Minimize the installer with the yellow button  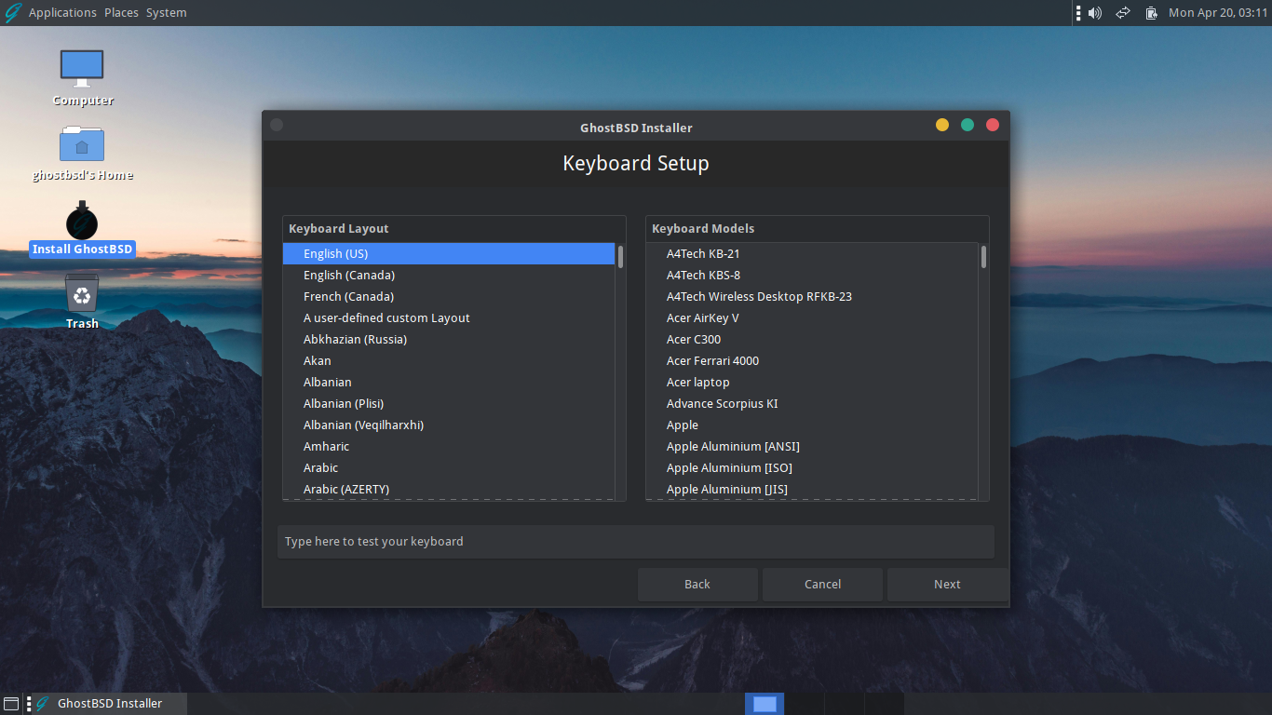942,125
